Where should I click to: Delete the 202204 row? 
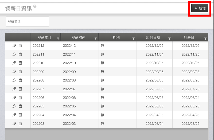coord(20,115)
